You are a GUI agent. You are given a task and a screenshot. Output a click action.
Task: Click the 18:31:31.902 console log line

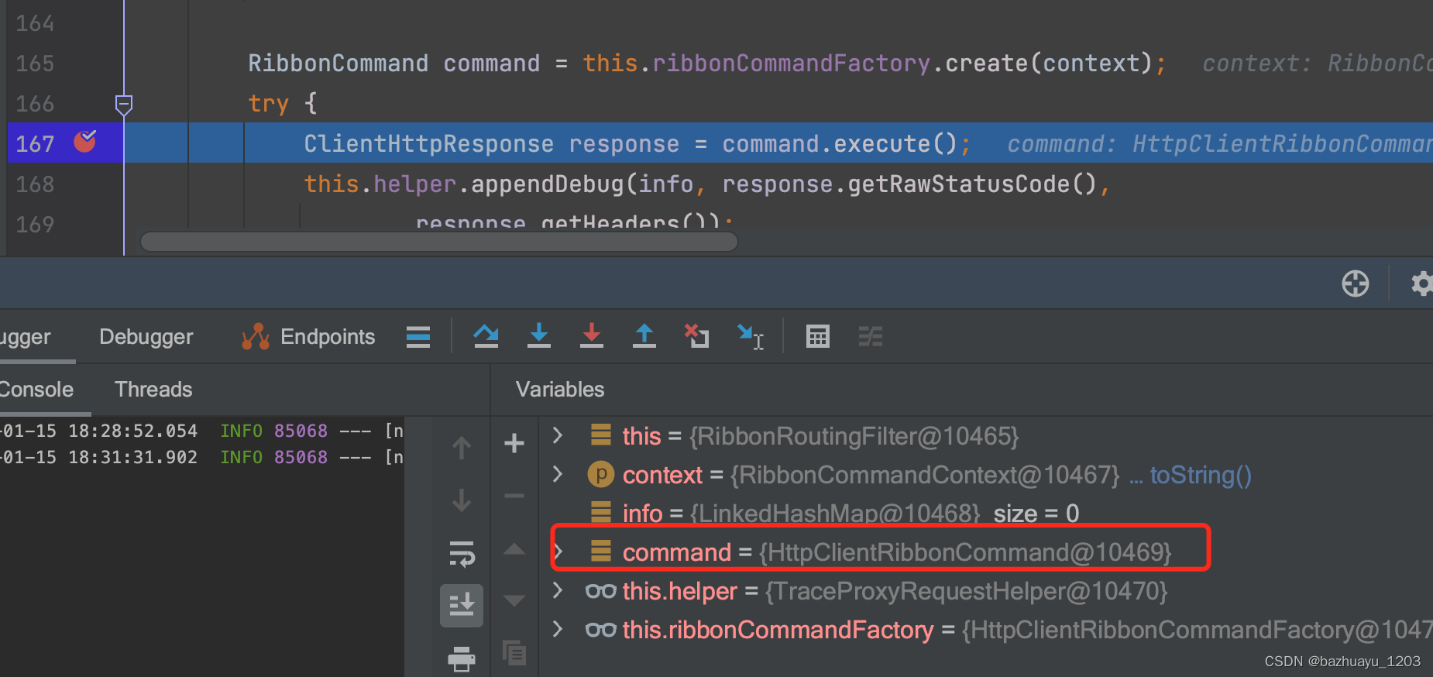(x=201, y=457)
